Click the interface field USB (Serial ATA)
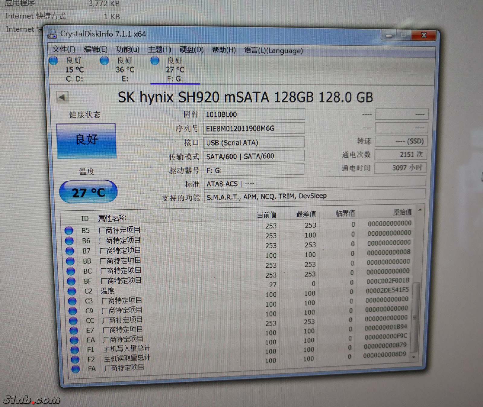 (254, 142)
